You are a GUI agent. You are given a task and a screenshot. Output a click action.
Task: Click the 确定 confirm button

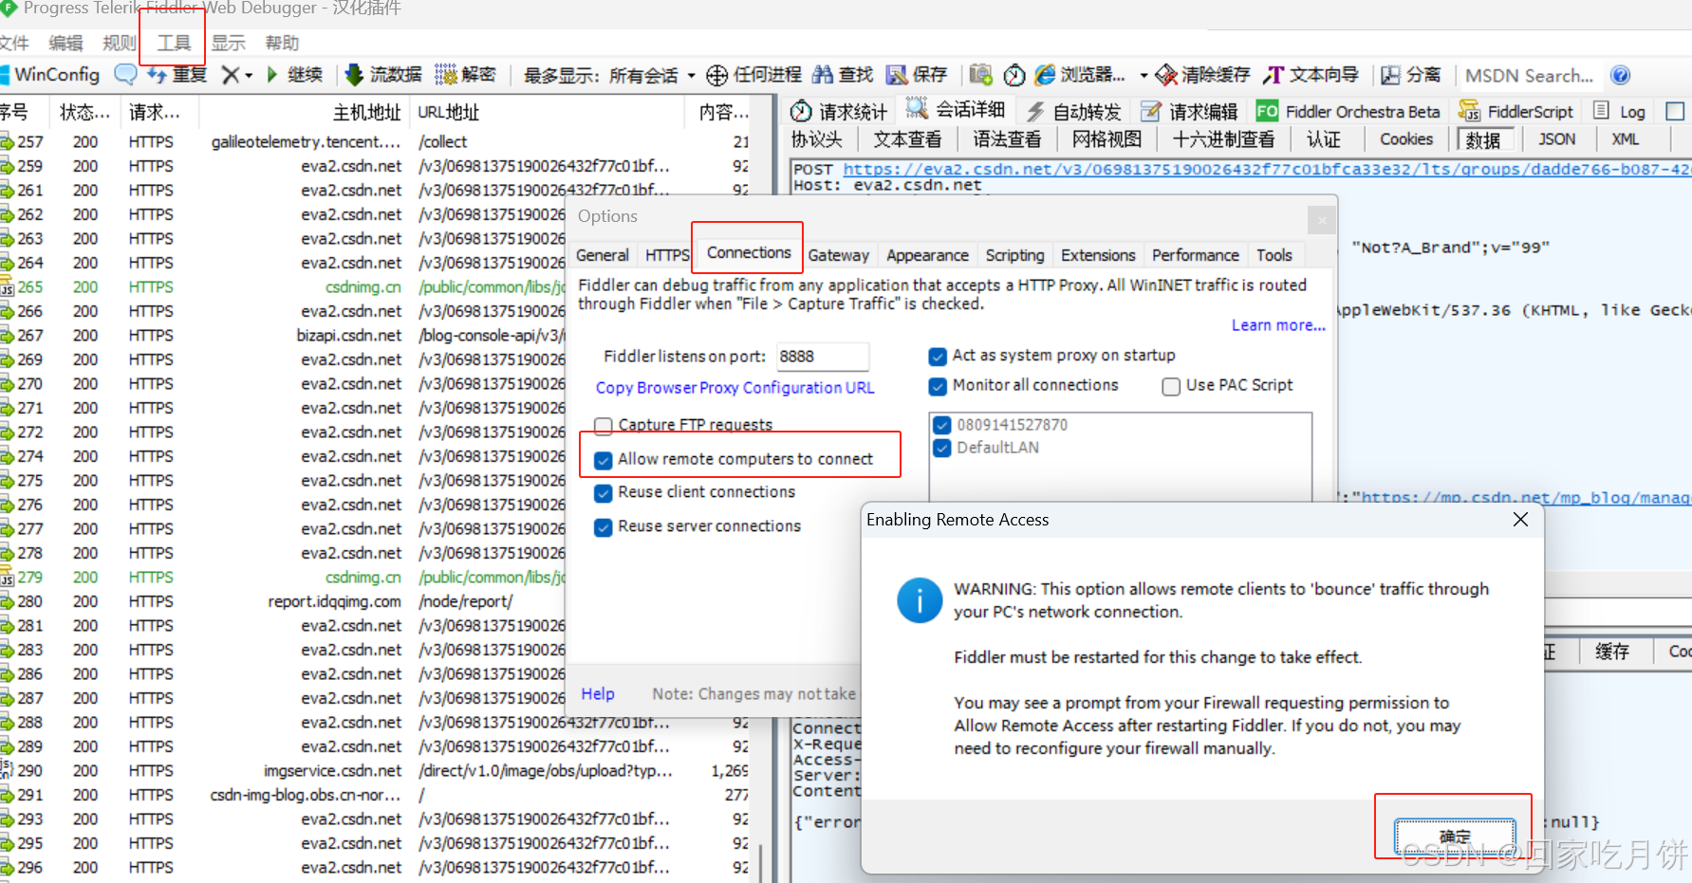pyautogui.click(x=1455, y=837)
